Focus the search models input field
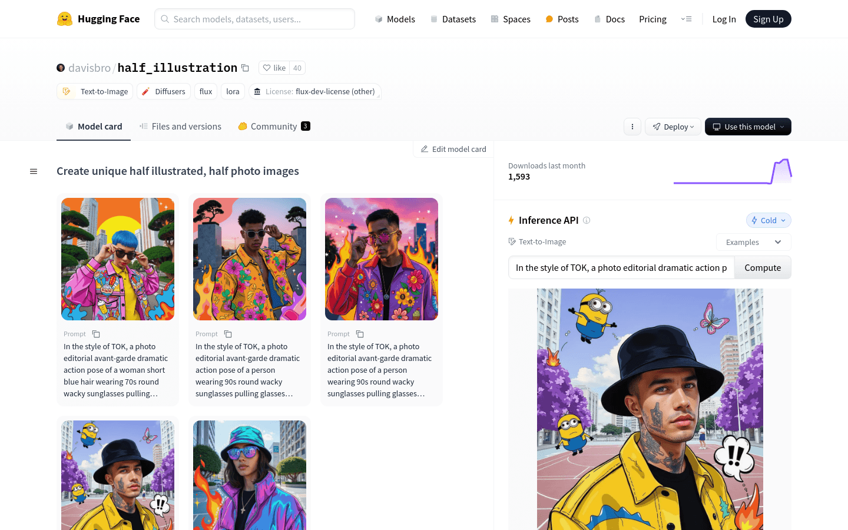This screenshot has width=848, height=530. click(254, 19)
